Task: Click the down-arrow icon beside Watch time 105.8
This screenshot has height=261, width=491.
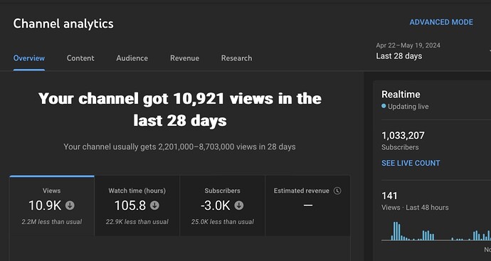Action: click(154, 206)
